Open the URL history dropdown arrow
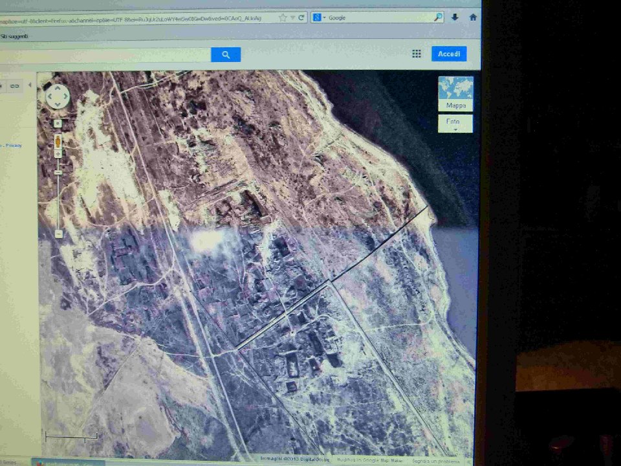Viewport: 621px width, 466px height. (x=292, y=18)
